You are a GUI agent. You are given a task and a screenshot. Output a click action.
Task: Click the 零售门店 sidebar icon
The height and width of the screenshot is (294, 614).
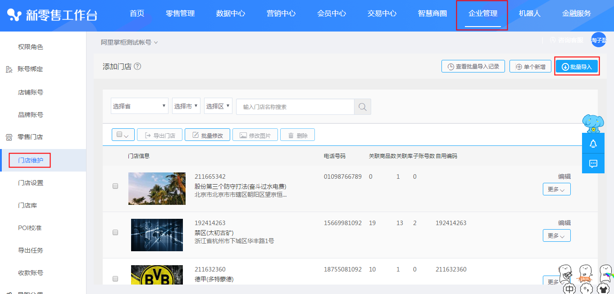[9, 137]
